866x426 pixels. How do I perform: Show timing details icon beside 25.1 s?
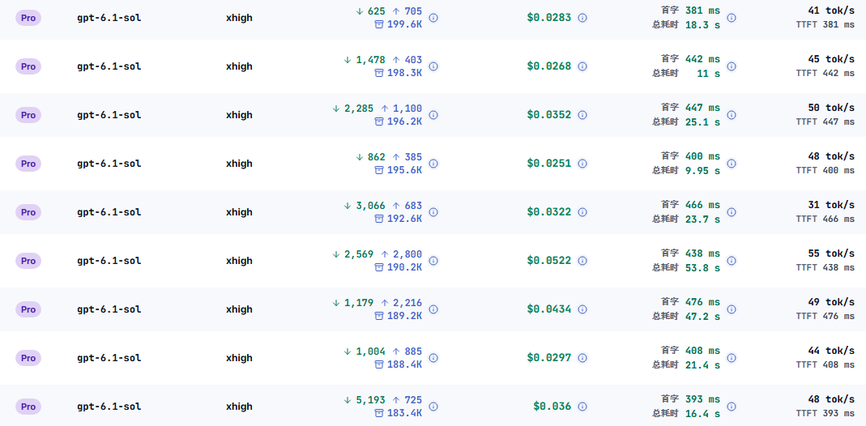(x=732, y=115)
